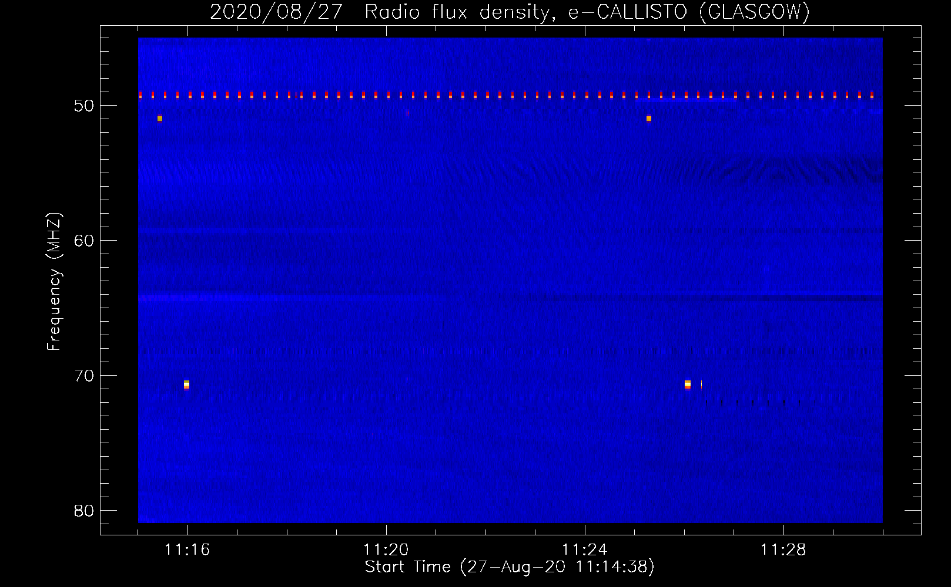Click the orange spot near 51 MHz at 11:25
The height and width of the screenshot is (587, 951).
pyautogui.click(x=649, y=119)
